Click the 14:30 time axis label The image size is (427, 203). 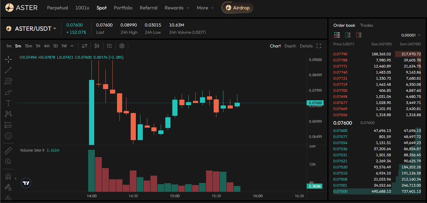click(x=133, y=196)
